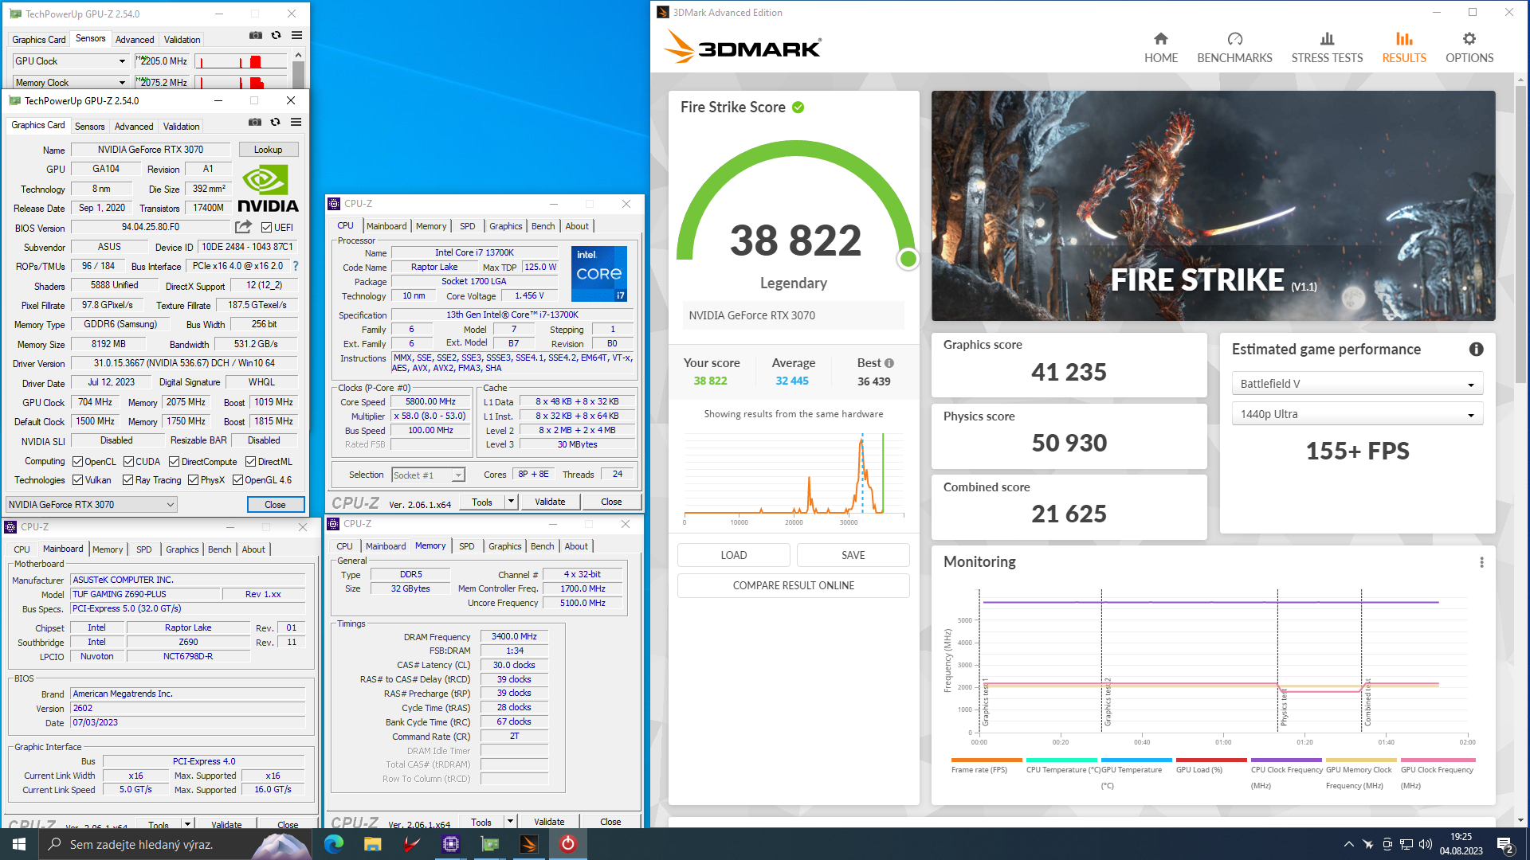
Task: Click Validate in the CPU-Z CPU window
Action: [550, 502]
